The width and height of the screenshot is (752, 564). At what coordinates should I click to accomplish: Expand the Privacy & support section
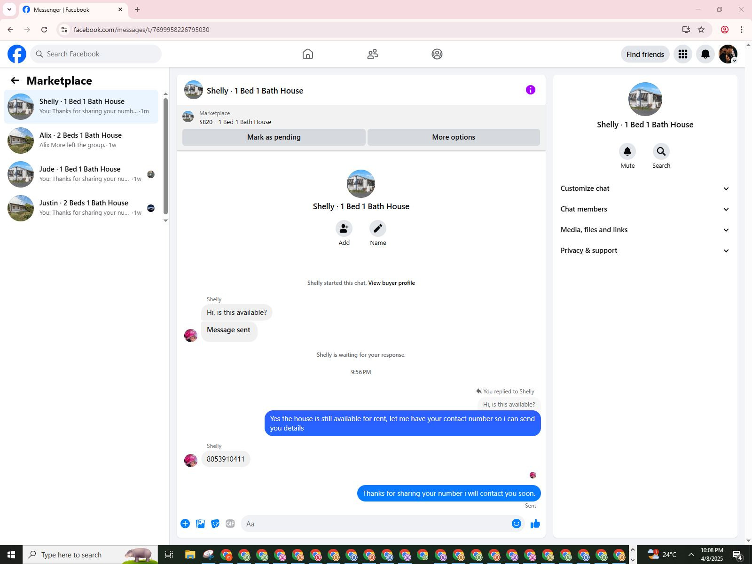click(x=645, y=251)
